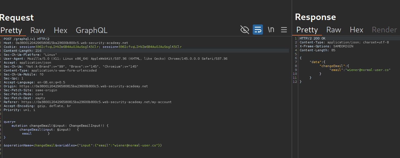Screen dimensions: 400x158
Task: Place cursor on the Host header line
Action: (x=66, y=43)
